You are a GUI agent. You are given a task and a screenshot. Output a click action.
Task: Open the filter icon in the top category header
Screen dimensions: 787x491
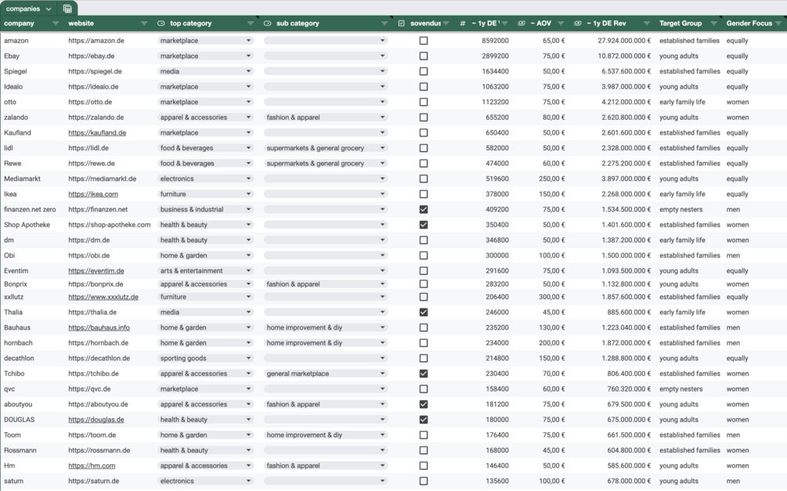click(251, 23)
